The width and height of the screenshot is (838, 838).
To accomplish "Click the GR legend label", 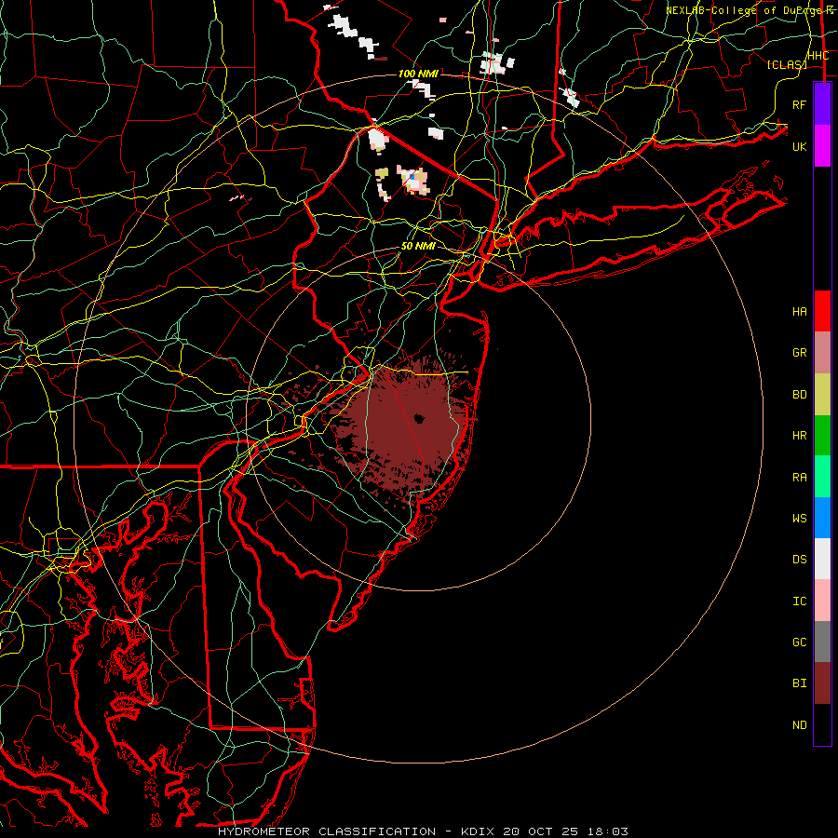I will tap(800, 353).
